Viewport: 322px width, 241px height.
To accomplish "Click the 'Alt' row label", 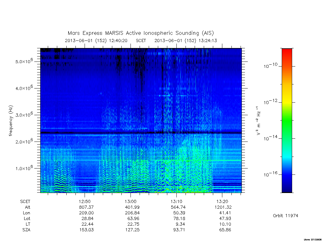I will click(x=28, y=207).
